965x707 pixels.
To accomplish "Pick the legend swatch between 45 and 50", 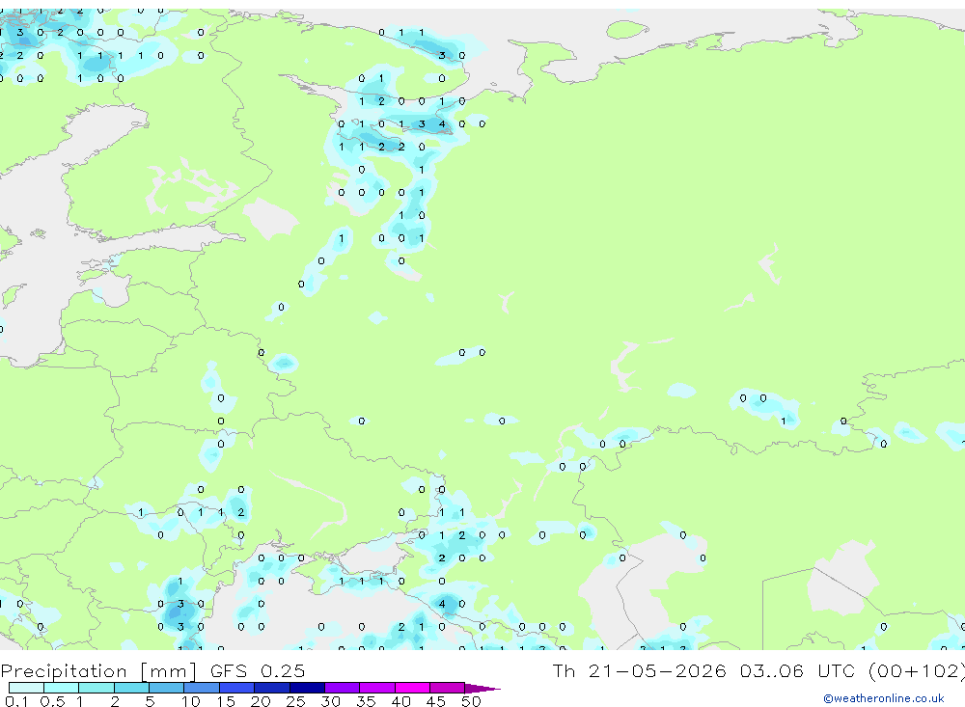I will tap(447, 688).
